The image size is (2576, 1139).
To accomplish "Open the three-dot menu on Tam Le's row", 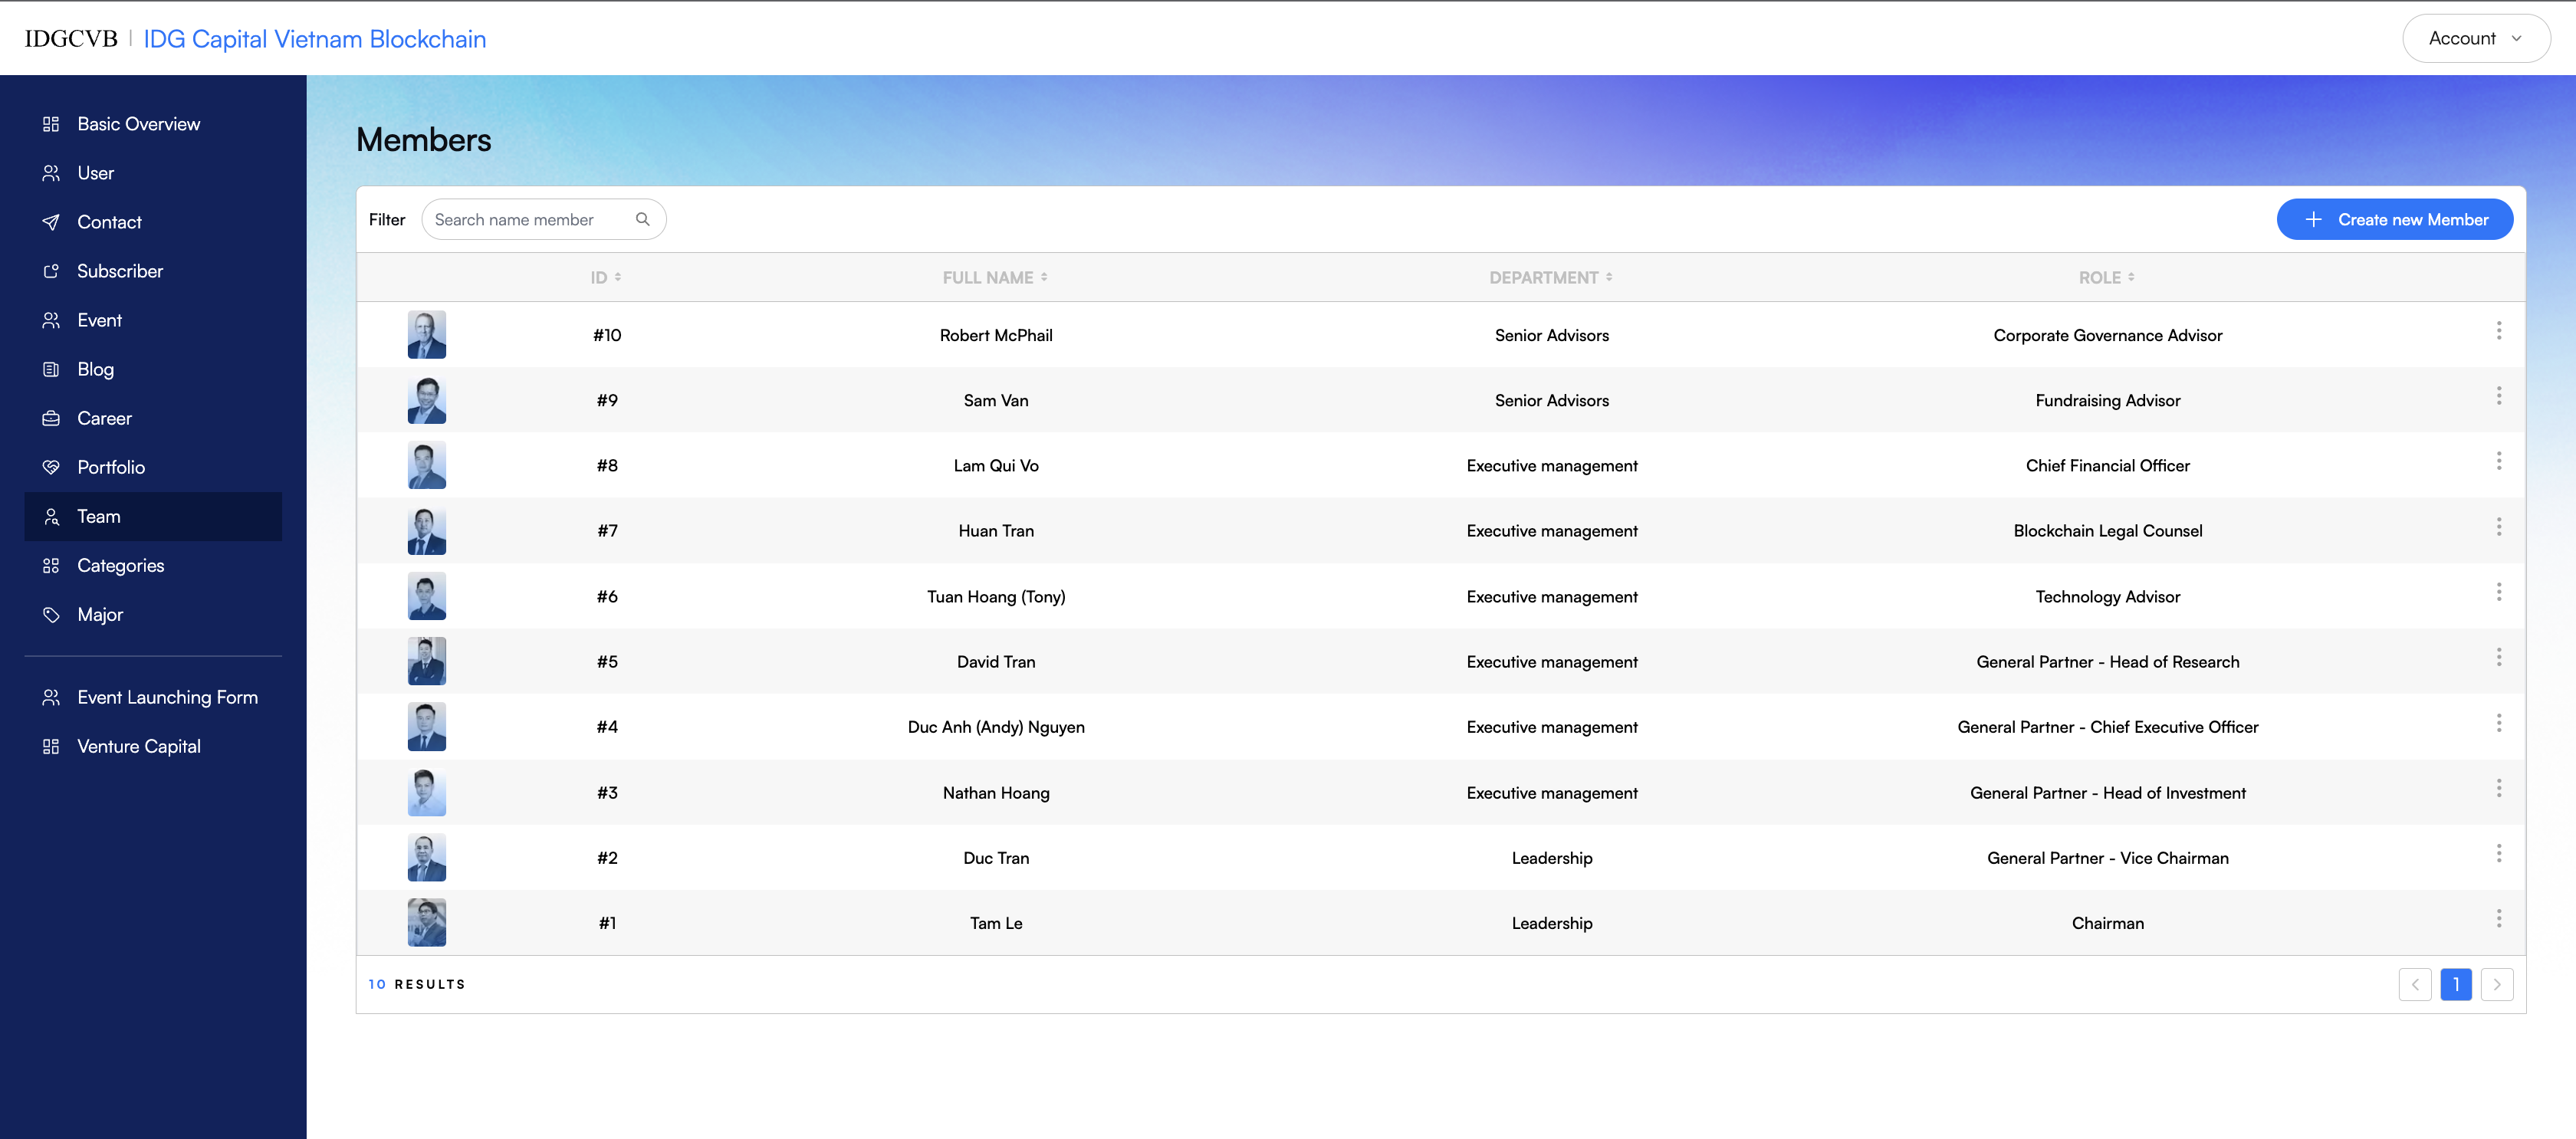I will pyautogui.click(x=2499, y=918).
